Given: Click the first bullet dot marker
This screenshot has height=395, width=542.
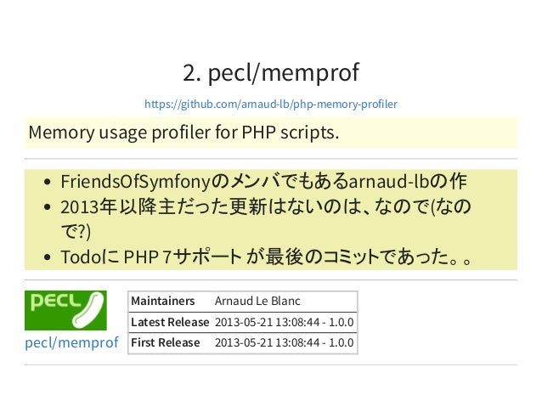Looking at the screenshot, I should pos(48,182).
